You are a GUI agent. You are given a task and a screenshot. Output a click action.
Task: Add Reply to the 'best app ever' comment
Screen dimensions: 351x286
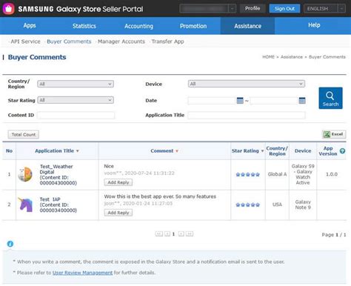pos(118,213)
